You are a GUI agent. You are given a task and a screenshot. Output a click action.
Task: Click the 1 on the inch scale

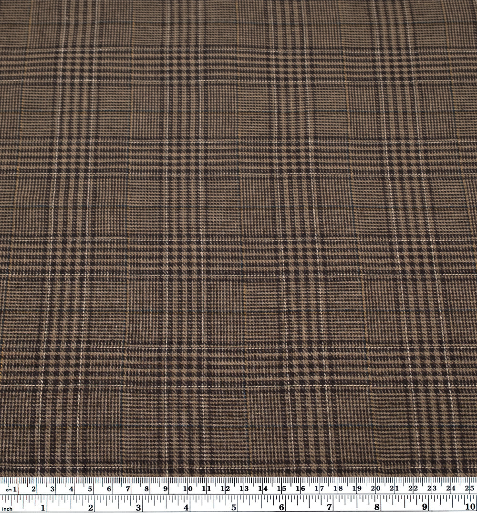[43, 508]
